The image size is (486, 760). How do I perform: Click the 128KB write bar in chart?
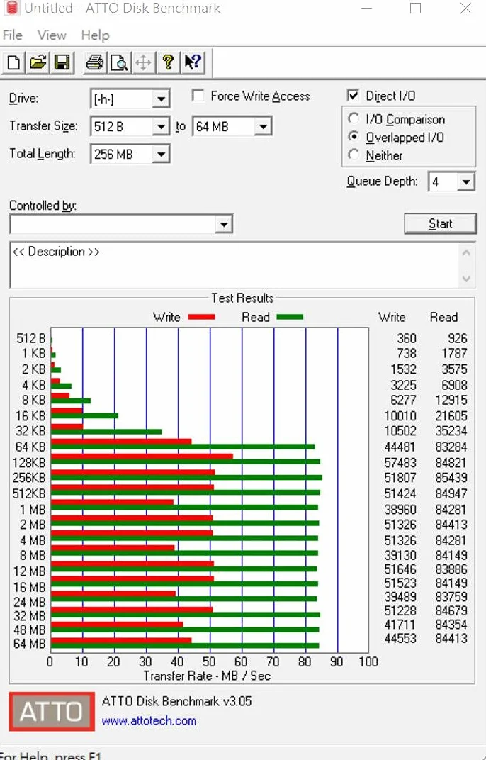142,456
